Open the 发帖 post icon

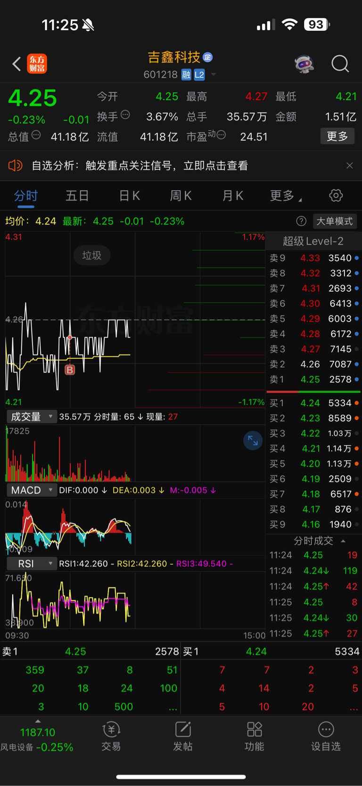pos(183,736)
